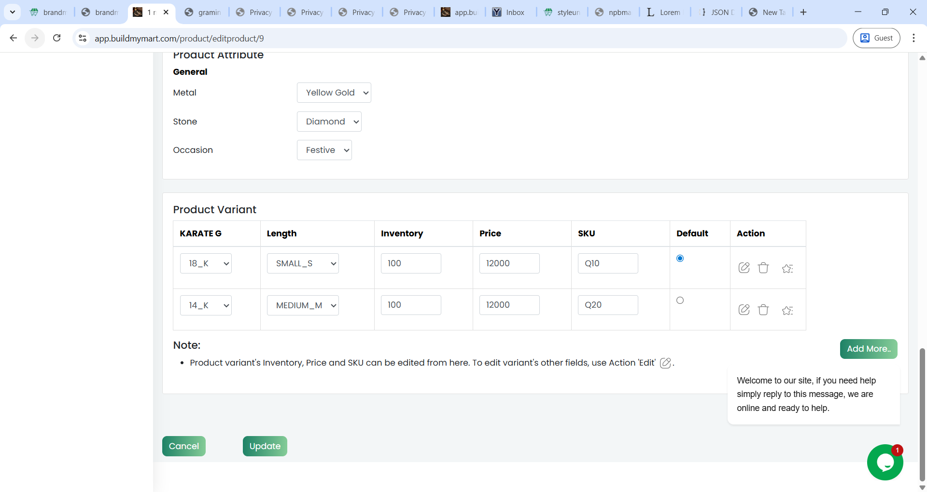Open the tab search dropdown arrow
Image resolution: width=927 pixels, height=492 pixels.
[13, 12]
